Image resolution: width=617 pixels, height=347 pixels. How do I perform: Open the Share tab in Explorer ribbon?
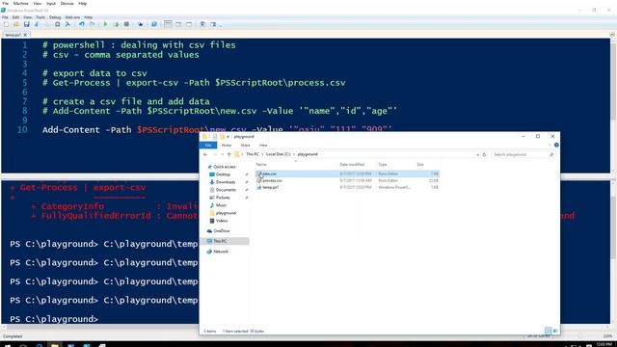point(245,146)
